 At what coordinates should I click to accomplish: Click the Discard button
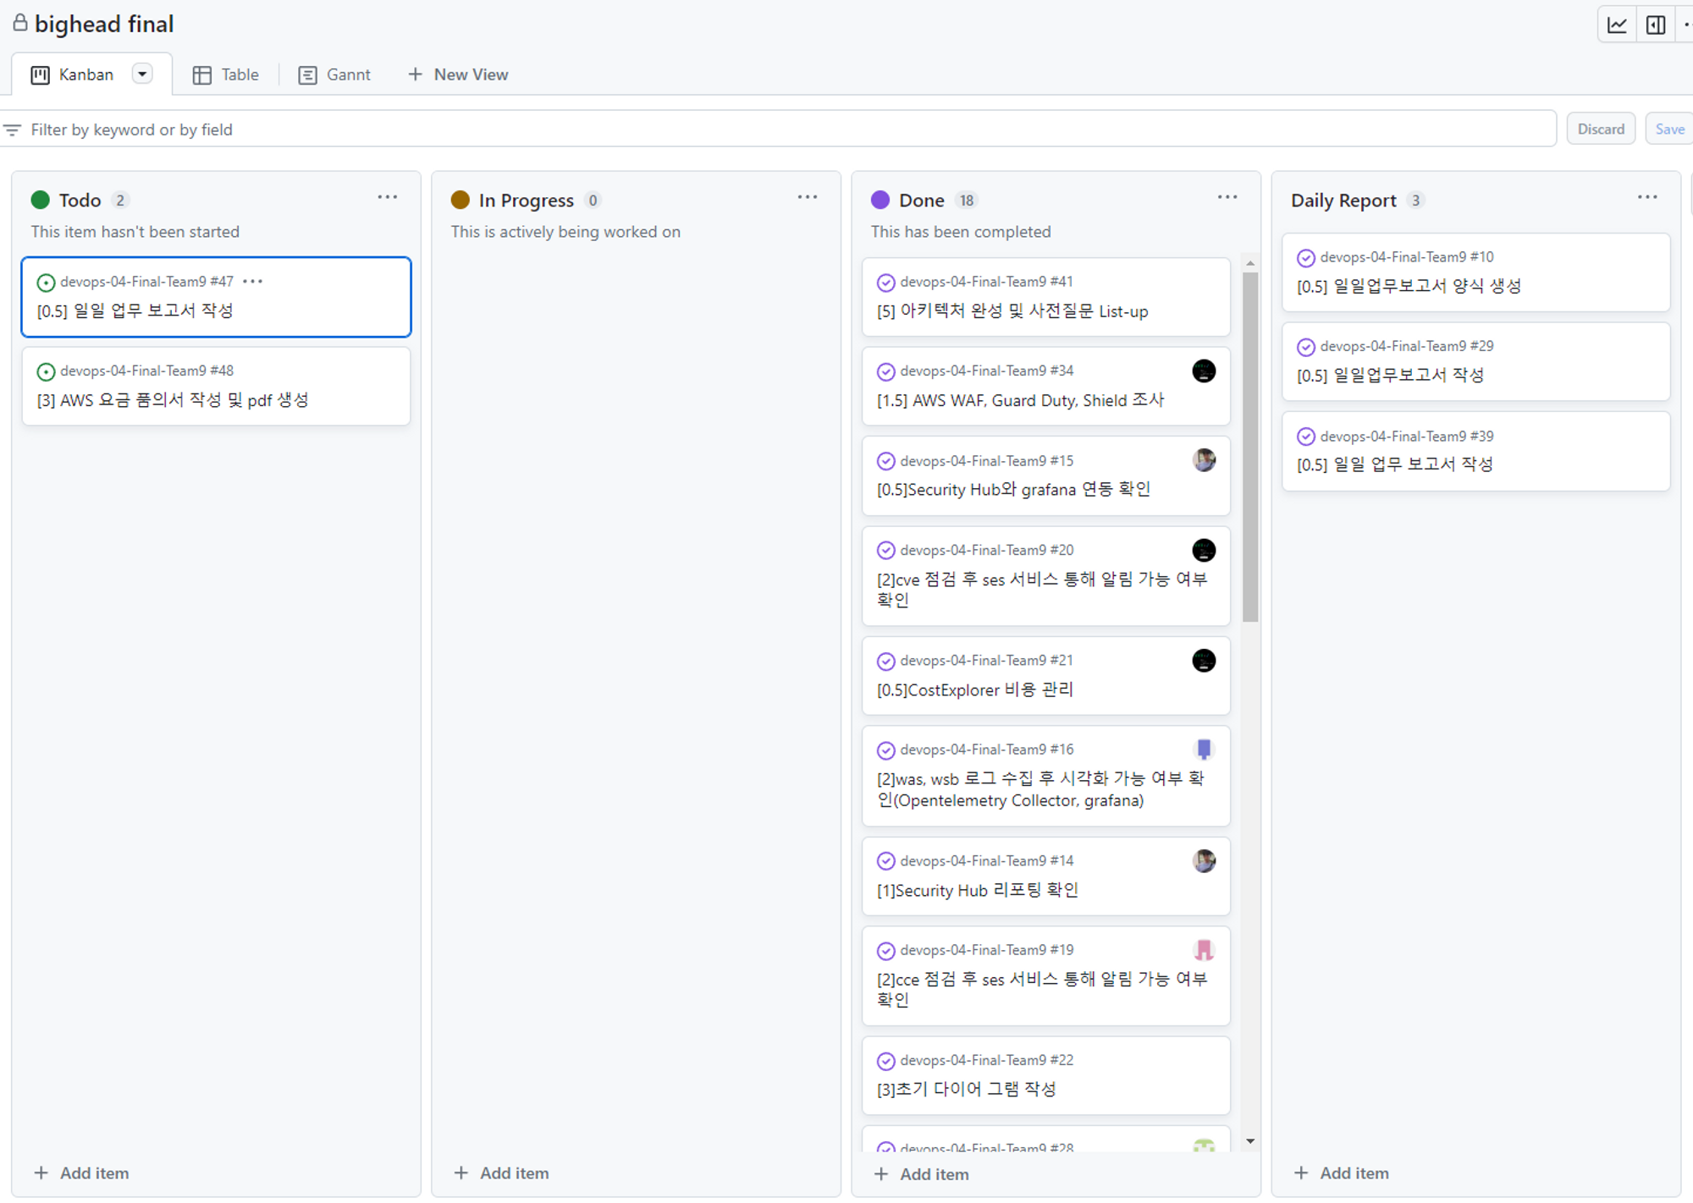tap(1600, 129)
